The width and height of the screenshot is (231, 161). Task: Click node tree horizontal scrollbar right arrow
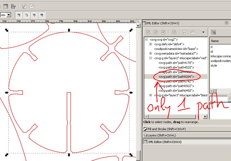pos(205,117)
